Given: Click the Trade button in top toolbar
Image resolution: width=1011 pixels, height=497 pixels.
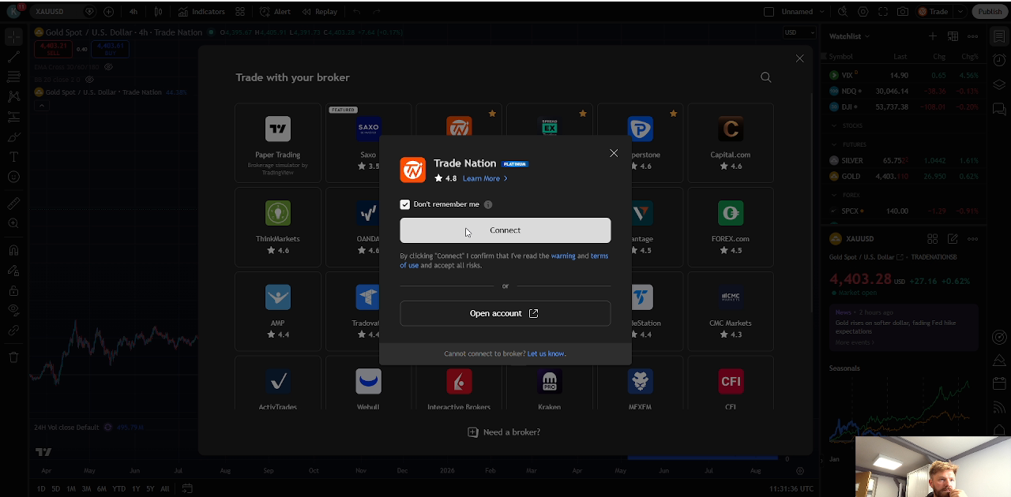Looking at the screenshot, I should [x=933, y=12].
